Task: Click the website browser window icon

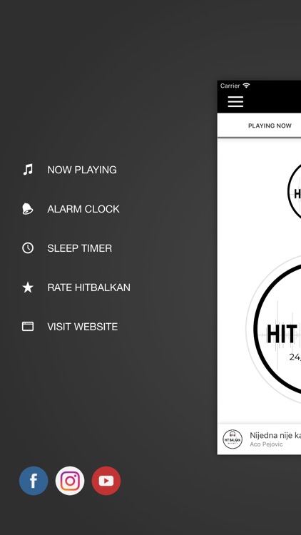Action: [28, 327]
